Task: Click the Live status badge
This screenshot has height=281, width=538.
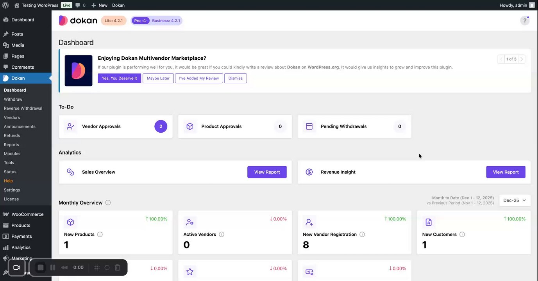Action: [67, 5]
